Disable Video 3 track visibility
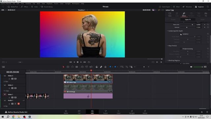 [x=15, y=79]
